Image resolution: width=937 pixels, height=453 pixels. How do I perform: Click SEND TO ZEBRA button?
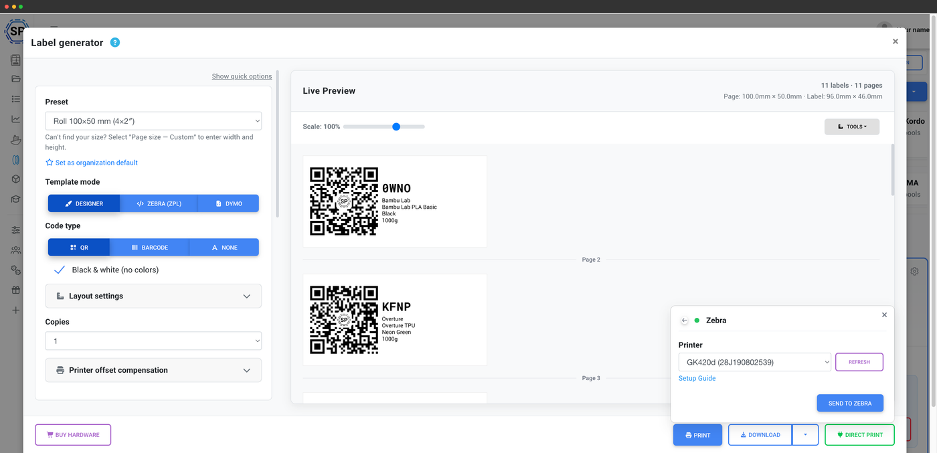[850, 403]
